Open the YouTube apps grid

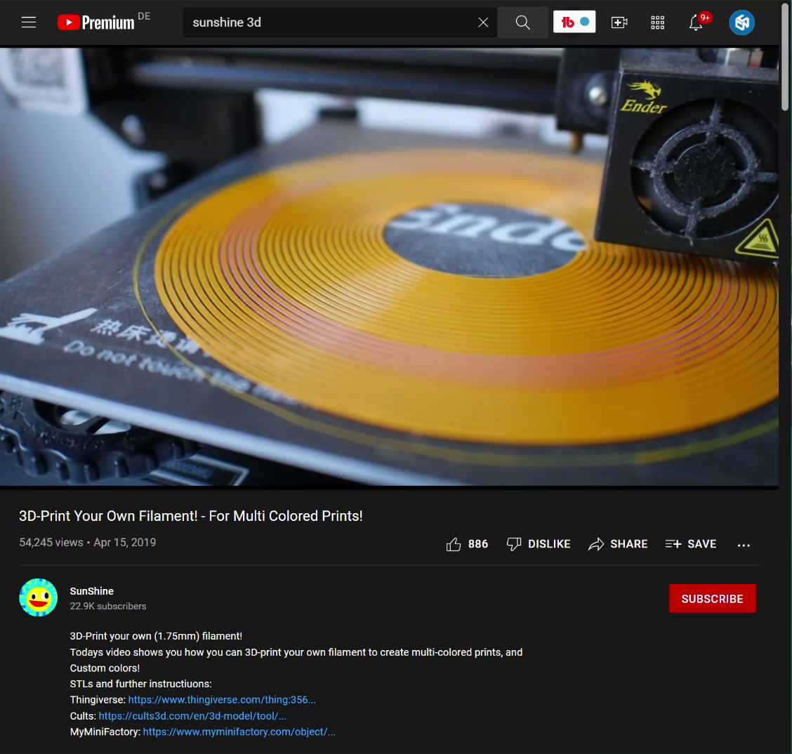click(658, 22)
